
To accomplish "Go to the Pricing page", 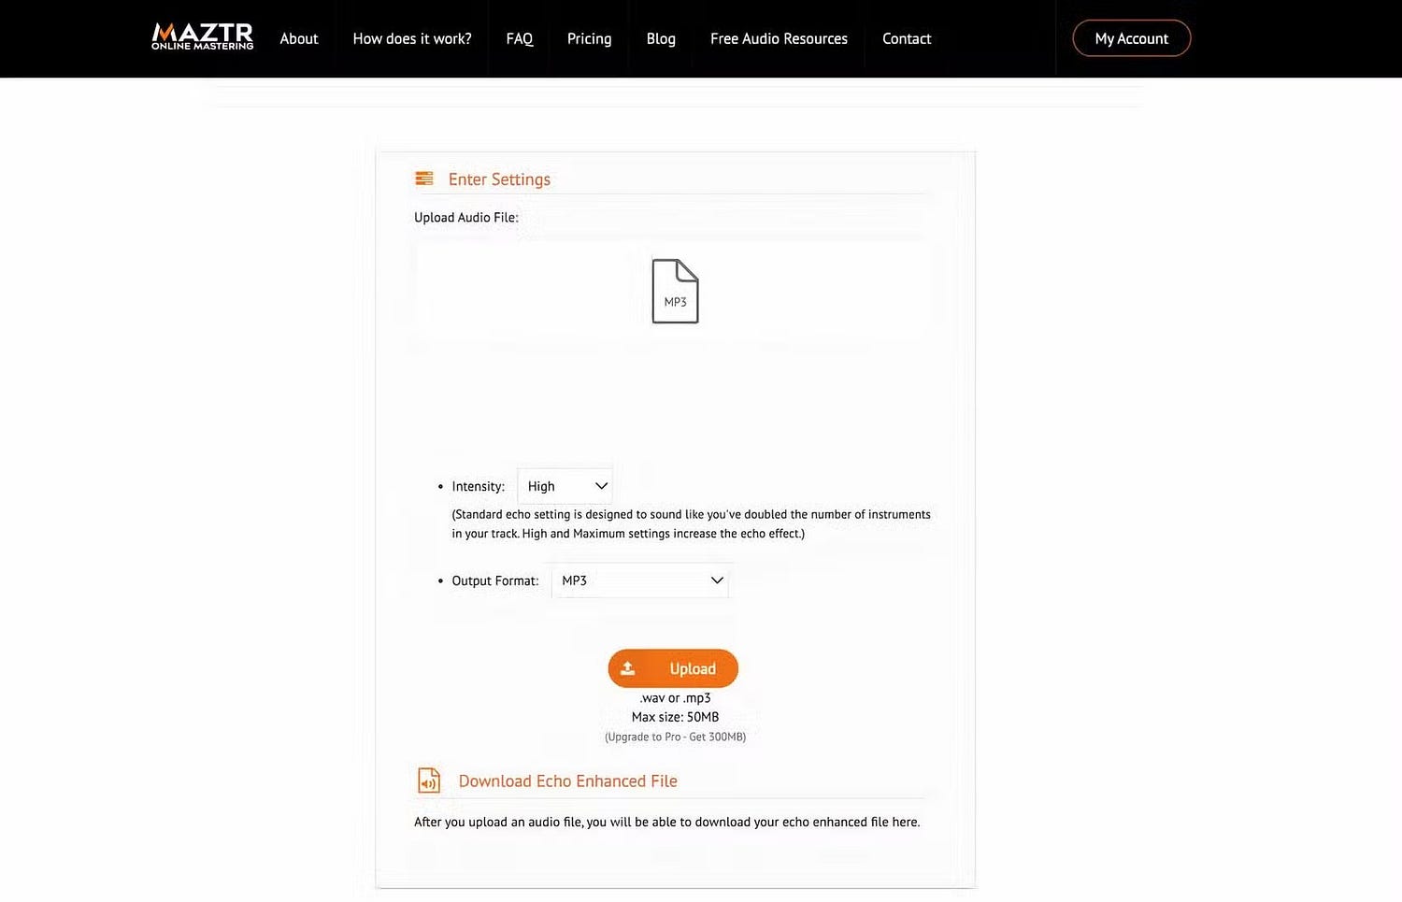I will tap(589, 38).
